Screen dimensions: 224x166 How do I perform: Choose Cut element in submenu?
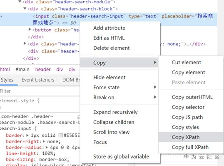coord(187,63)
